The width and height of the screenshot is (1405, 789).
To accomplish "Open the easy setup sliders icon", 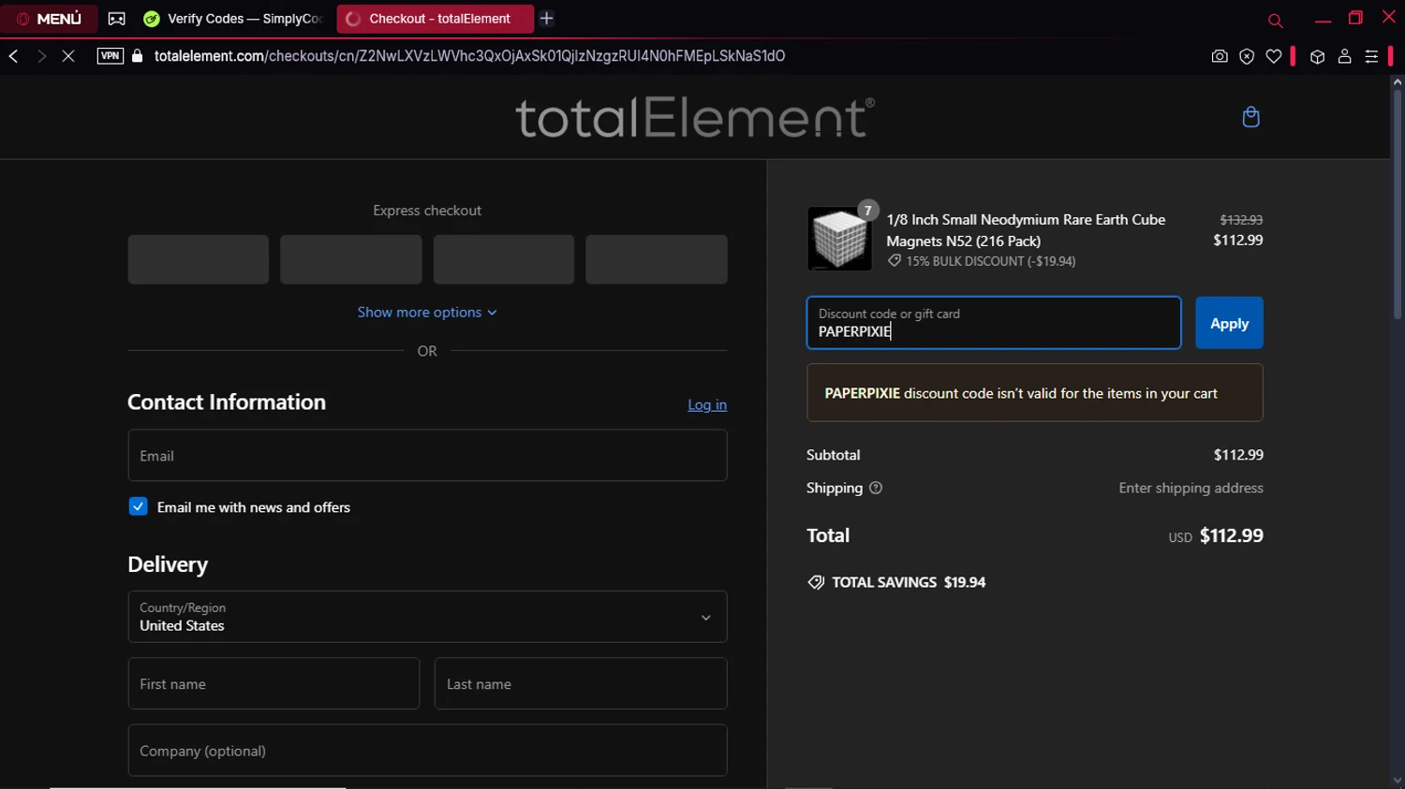I will 1371,57.
